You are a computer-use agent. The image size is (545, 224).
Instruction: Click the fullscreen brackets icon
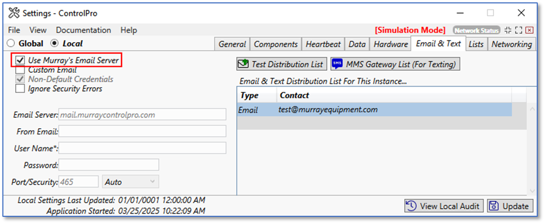click(x=519, y=30)
